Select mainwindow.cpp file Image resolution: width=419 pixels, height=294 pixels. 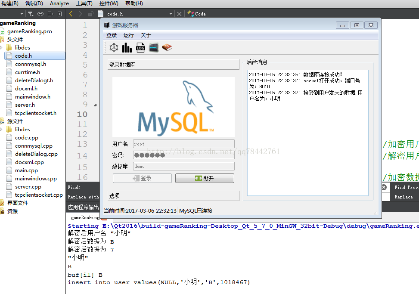[x=36, y=179]
